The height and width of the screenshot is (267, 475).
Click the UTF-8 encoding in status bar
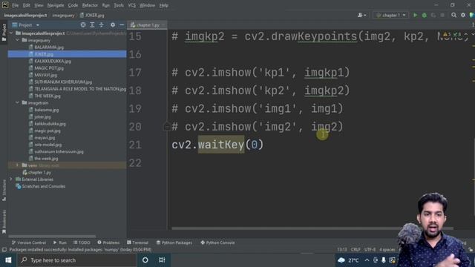(x=370, y=249)
